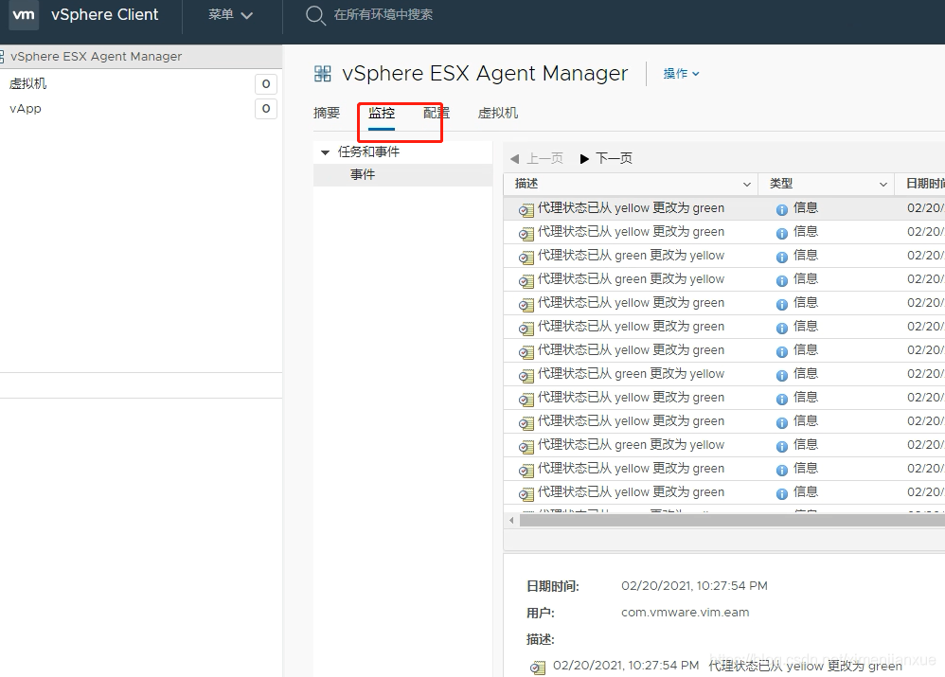Click the vm logo icon
Screen dimensions: 945x677
(24, 15)
